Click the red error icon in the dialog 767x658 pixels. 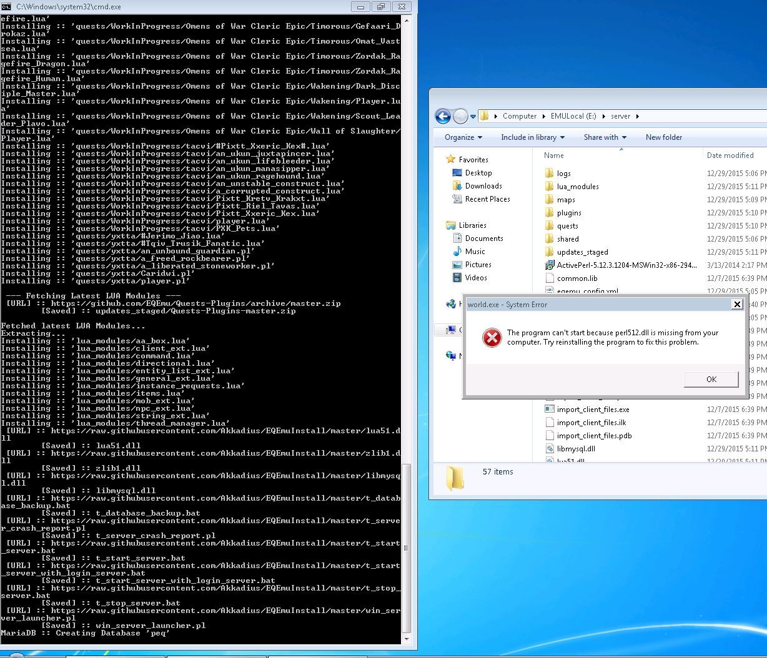492,337
